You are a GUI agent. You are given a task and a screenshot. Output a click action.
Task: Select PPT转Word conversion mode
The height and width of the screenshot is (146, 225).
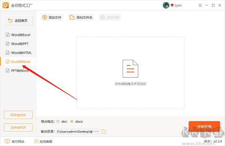click(18, 71)
